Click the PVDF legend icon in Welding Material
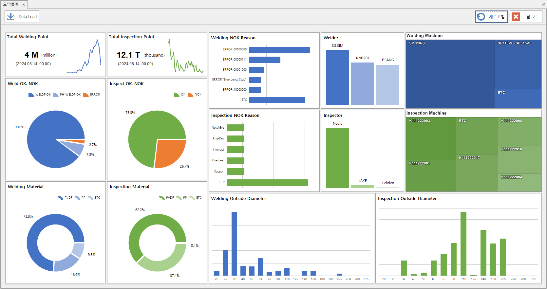547x289 pixels. pyautogui.click(x=60, y=198)
